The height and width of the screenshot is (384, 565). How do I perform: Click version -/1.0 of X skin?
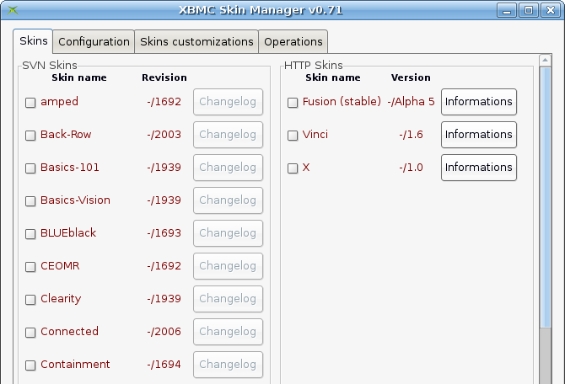(412, 168)
